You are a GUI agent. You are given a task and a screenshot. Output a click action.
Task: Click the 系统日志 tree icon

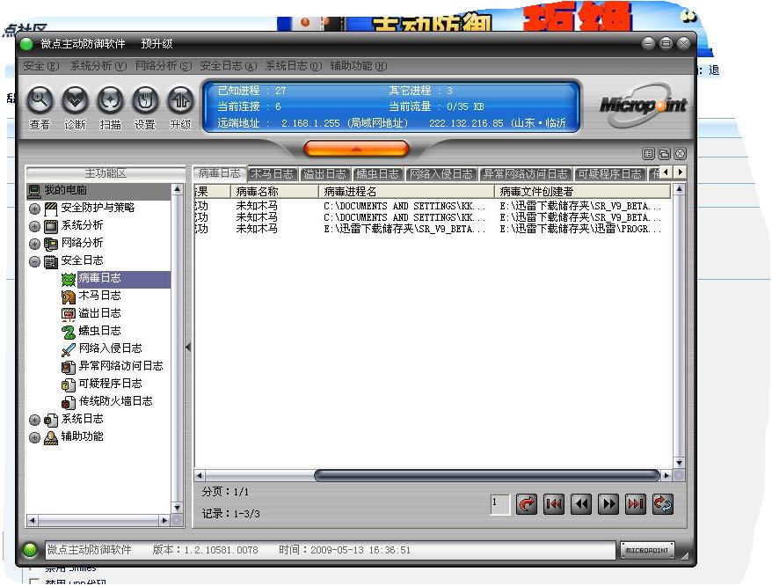[51, 420]
